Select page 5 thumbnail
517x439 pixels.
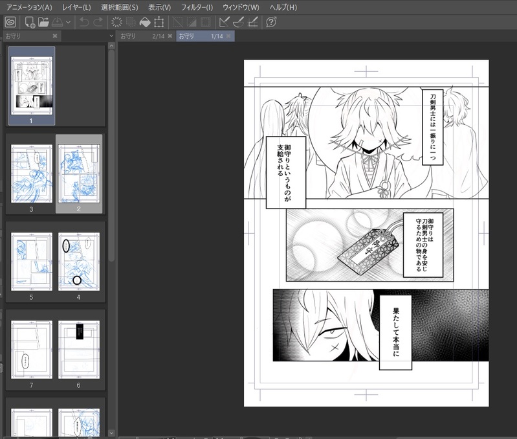(x=32, y=262)
